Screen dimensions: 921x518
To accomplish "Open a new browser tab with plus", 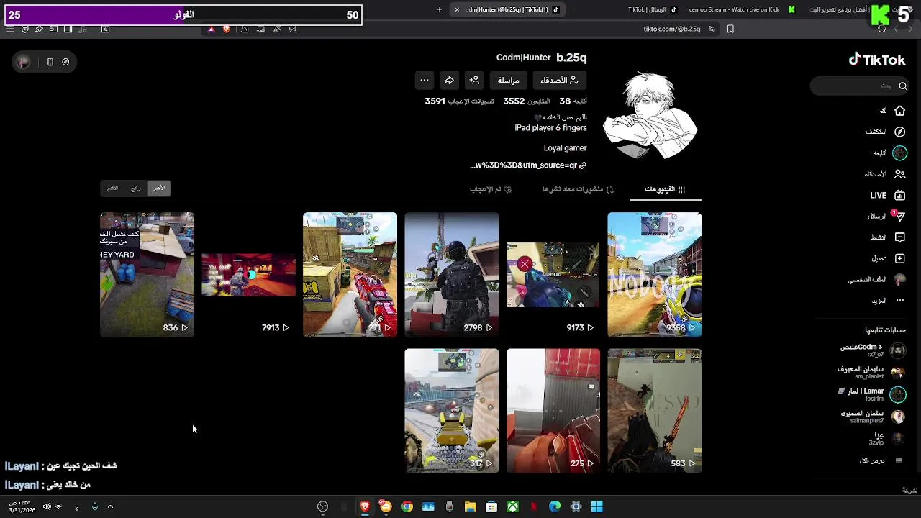I will point(439,9).
